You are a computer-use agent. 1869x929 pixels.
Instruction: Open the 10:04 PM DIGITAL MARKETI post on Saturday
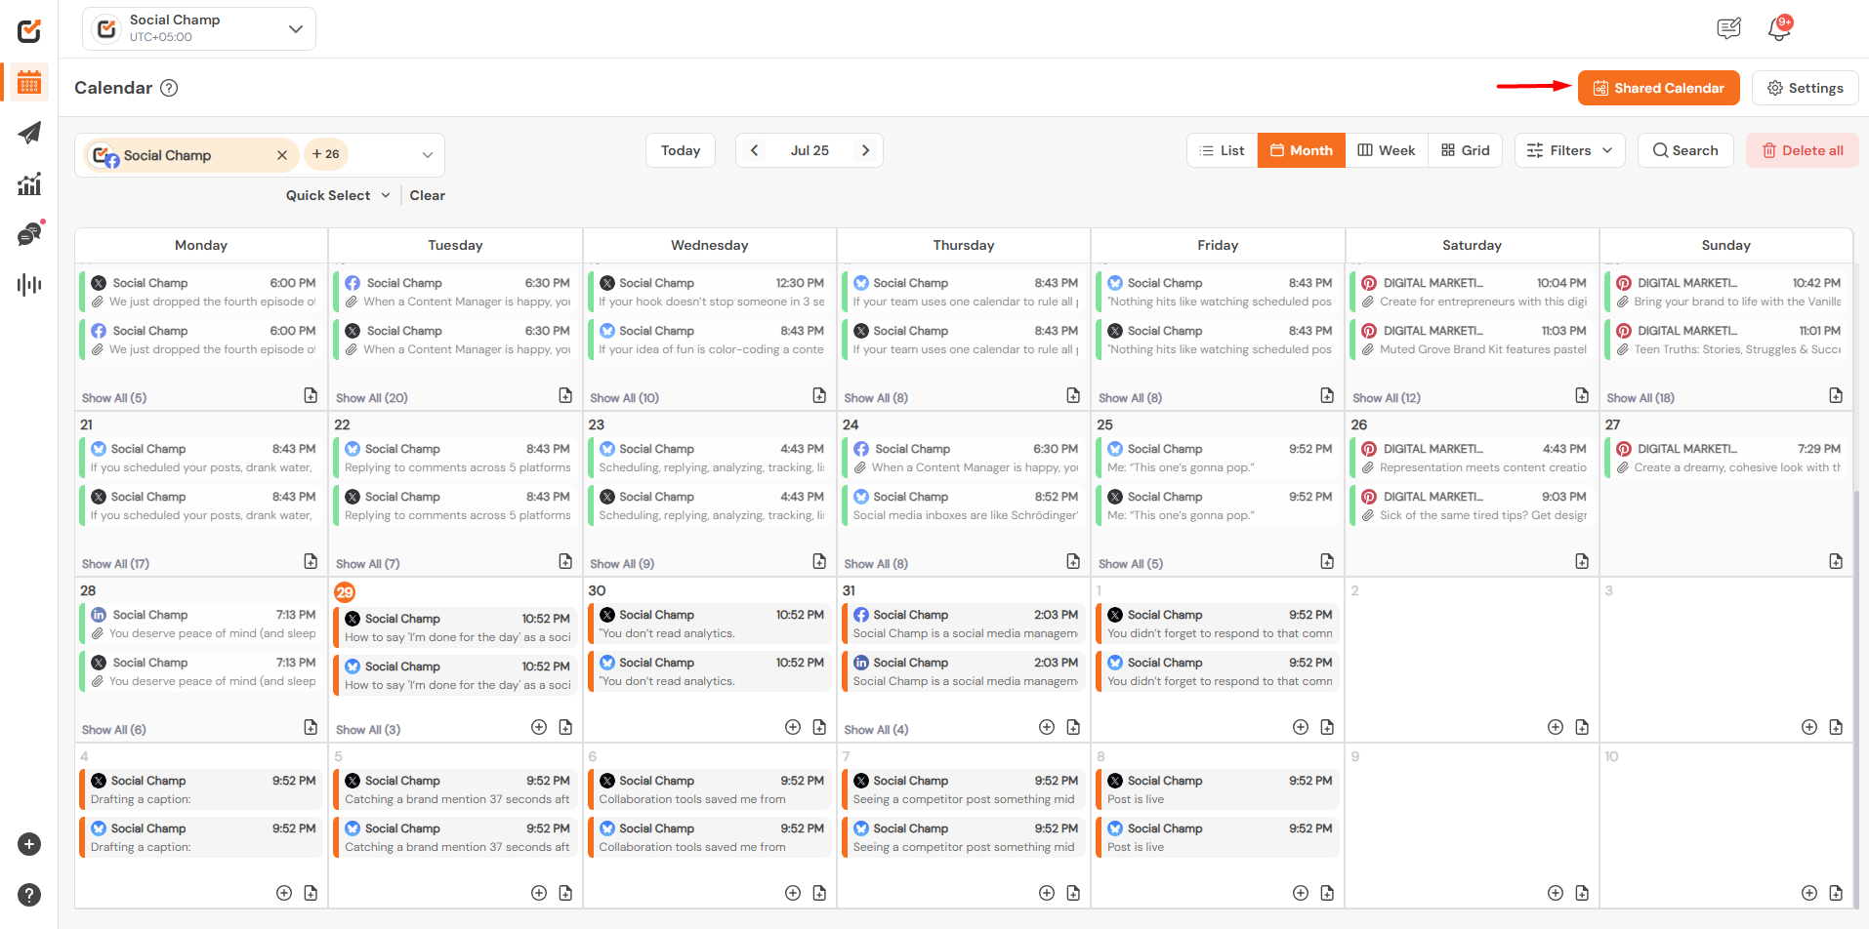(1474, 292)
